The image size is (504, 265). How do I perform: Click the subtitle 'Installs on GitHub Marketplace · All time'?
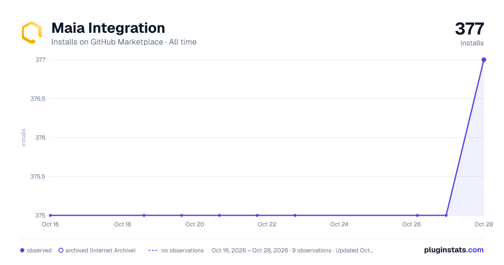[x=124, y=42]
